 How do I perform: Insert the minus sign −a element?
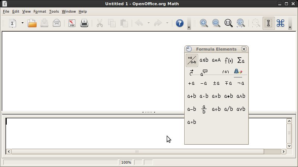click(x=204, y=83)
